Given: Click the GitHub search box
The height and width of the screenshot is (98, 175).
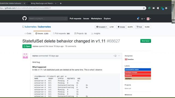Looking at the screenshot, I should click(48, 19).
